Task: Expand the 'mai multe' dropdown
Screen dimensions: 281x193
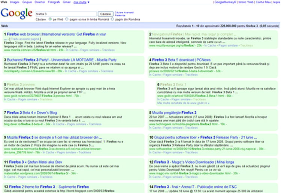Action: (x=81, y=2)
